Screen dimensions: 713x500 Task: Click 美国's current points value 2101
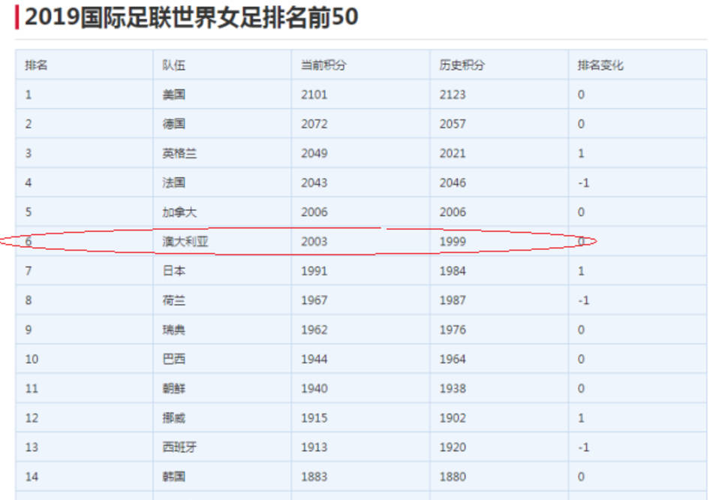pos(314,95)
